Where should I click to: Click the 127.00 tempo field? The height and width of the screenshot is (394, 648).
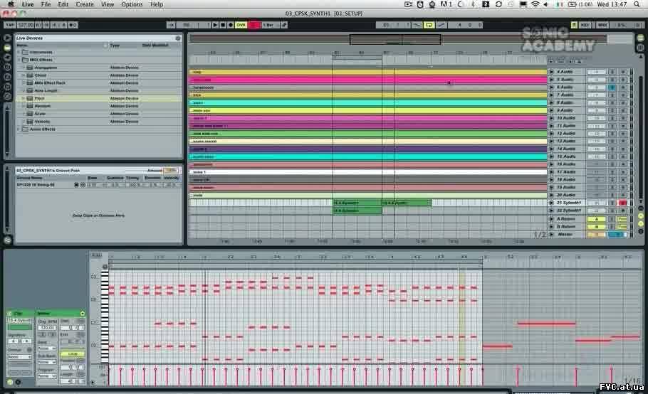click(x=26, y=25)
